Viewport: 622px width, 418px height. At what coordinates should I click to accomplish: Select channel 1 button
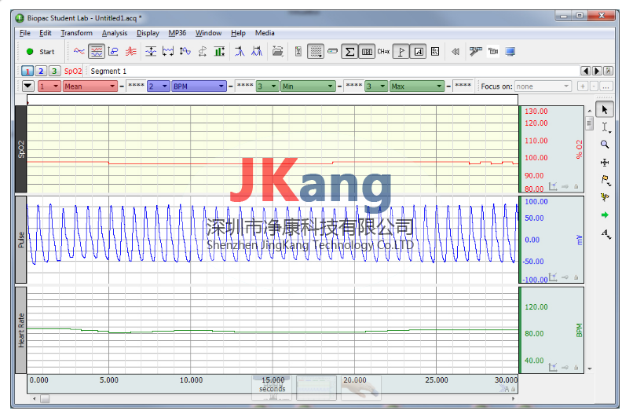click(x=27, y=71)
